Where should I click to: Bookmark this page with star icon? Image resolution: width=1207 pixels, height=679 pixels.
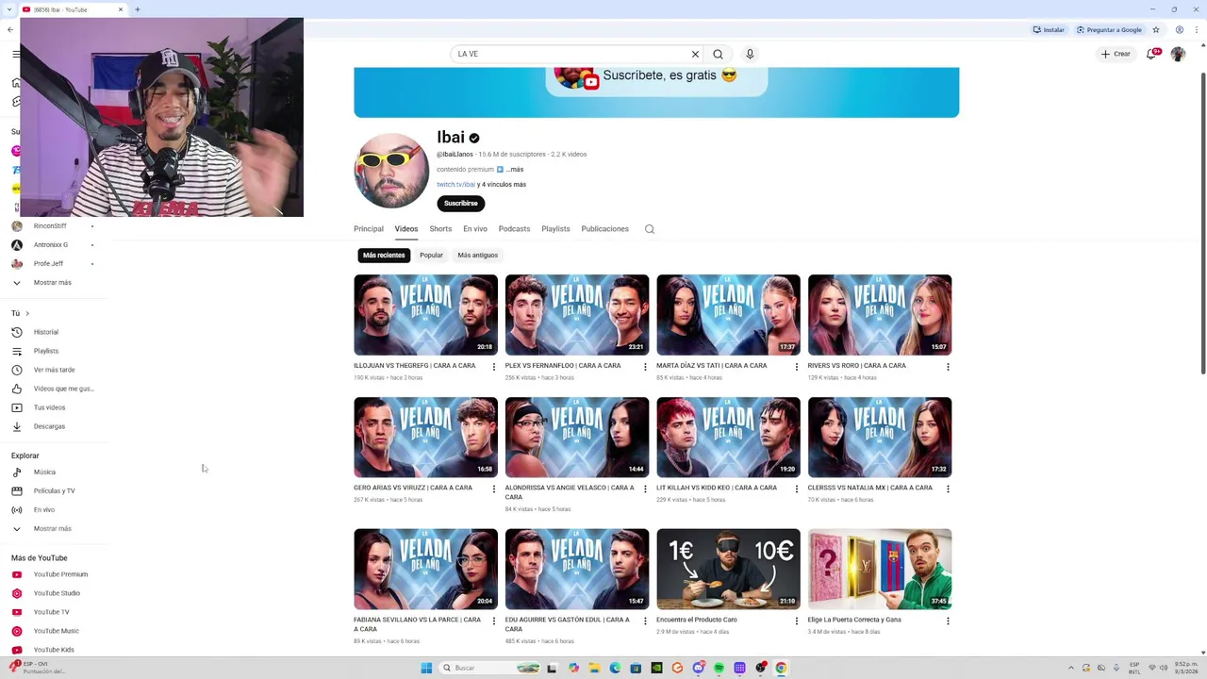point(1158,29)
